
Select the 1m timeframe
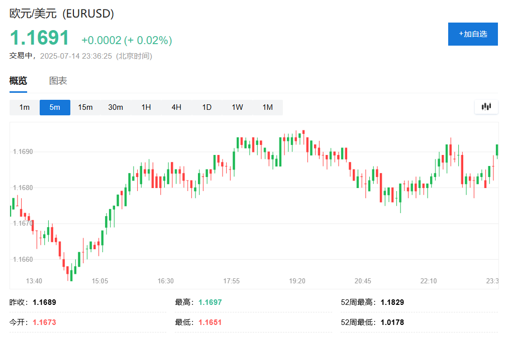click(x=25, y=107)
